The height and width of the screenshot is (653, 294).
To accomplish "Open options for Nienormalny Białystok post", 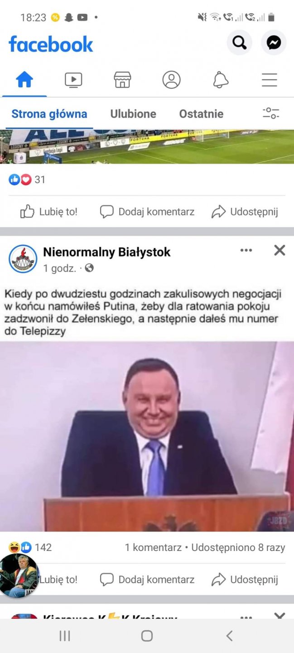I will coord(246,250).
